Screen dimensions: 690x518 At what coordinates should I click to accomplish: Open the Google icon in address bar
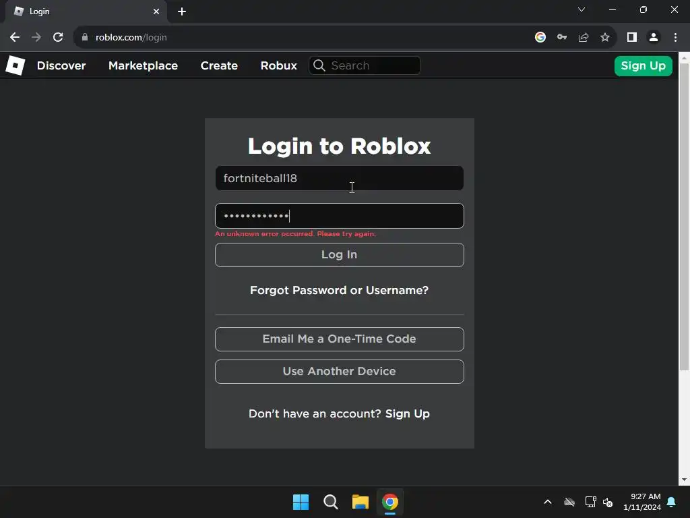[x=540, y=38]
